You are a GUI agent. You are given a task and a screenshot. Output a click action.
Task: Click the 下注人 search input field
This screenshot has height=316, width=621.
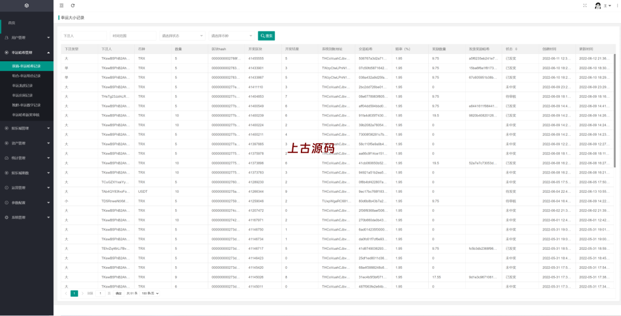[84, 36]
